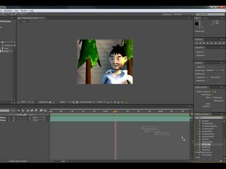
Task: Click the Effects & Presets list scrollbar
Action: tap(224, 139)
